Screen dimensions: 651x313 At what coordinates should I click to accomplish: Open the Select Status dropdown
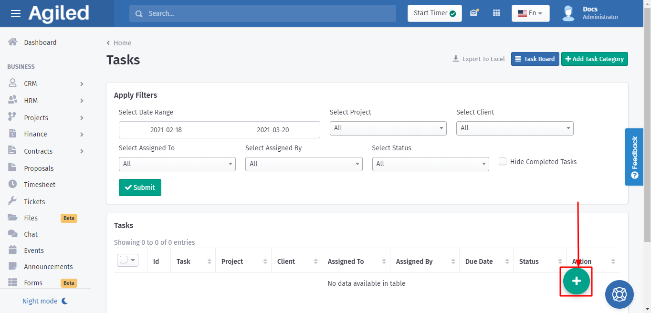430,164
